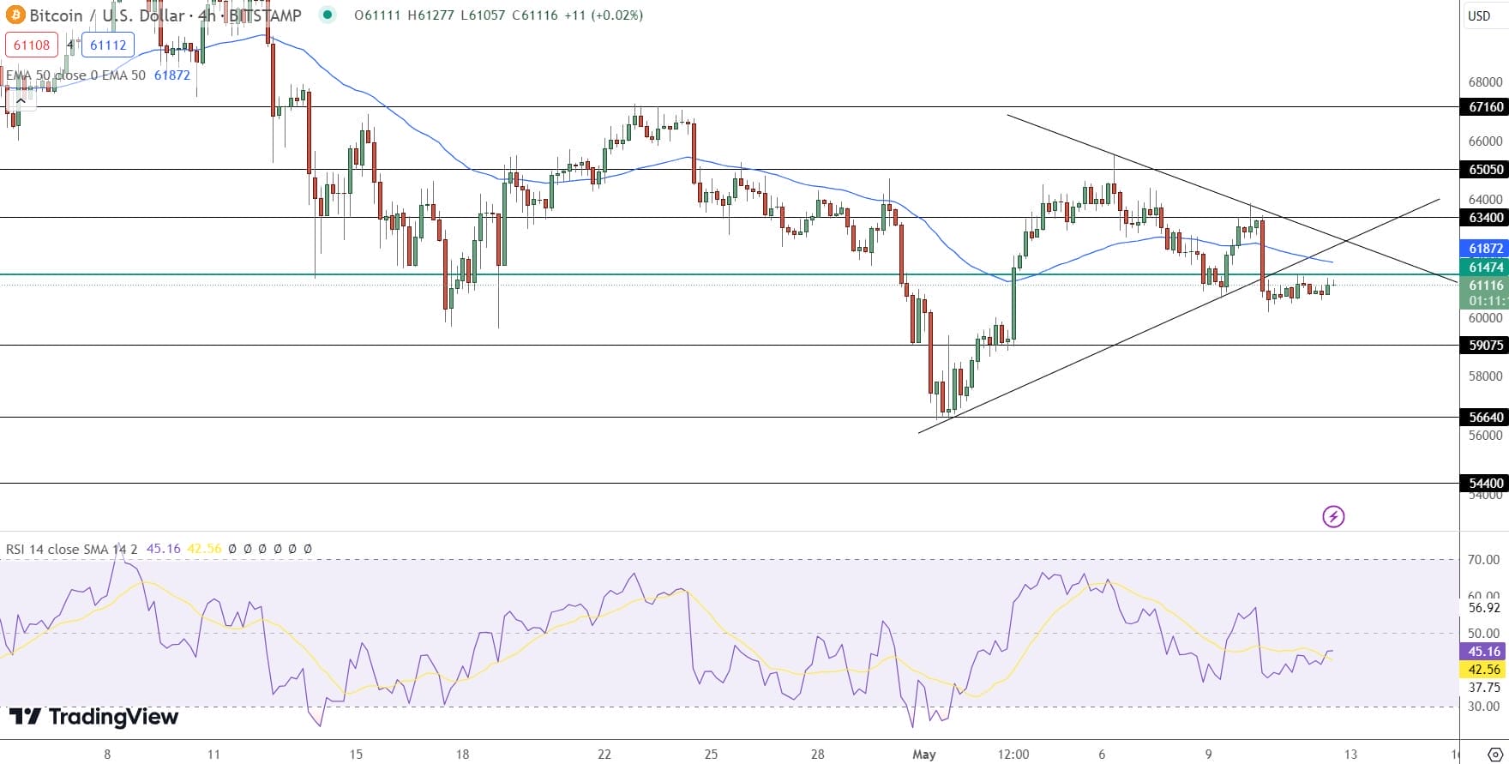The image size is (1509, 764).
Task: Open the USD currency selector
Action: coord(1479,15)
